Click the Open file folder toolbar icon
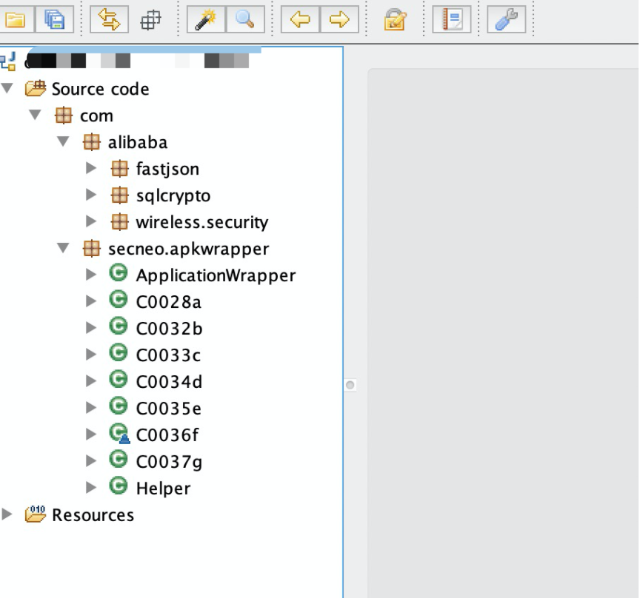Screen dimensions: 643x604 (15, 19)
